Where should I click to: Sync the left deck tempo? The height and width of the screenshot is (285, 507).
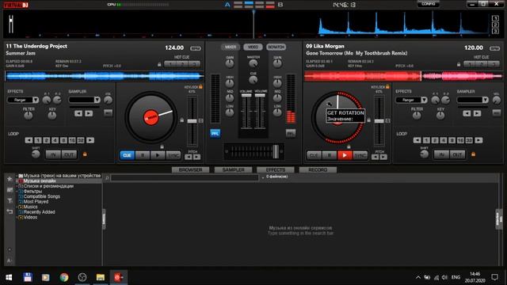(173, 155)
